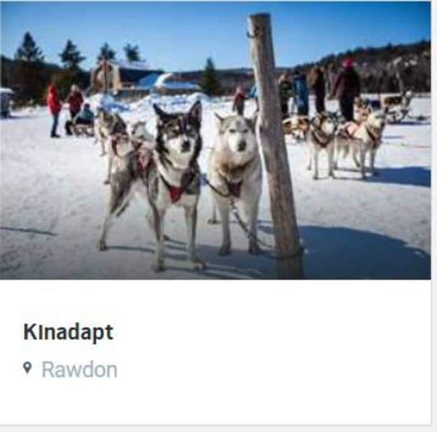
Task: Click the seated person on the sled
Action: click(x=83, y=116)
